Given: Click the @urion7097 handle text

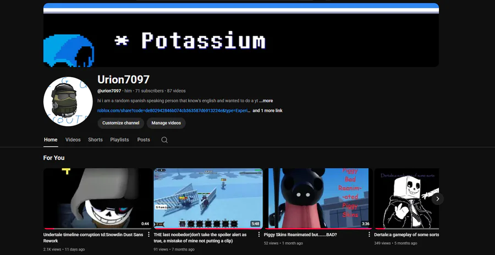Looking at the screenshot, I should coord(109,91).
